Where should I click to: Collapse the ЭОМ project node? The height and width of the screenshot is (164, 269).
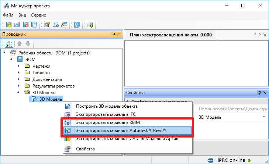(x=12, y=60)
